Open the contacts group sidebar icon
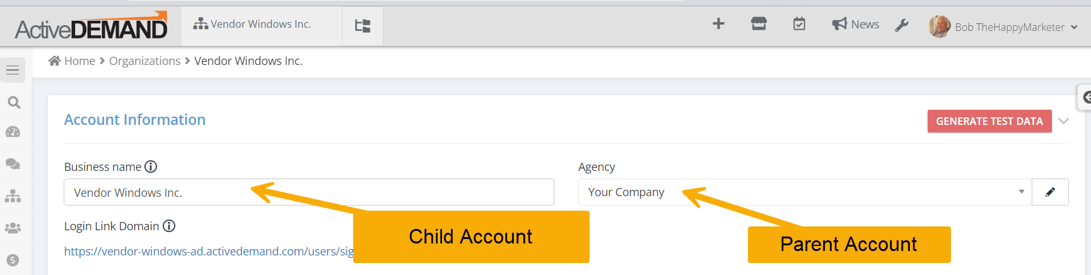This screenshot has height=275, width=1091. (13, 228)
